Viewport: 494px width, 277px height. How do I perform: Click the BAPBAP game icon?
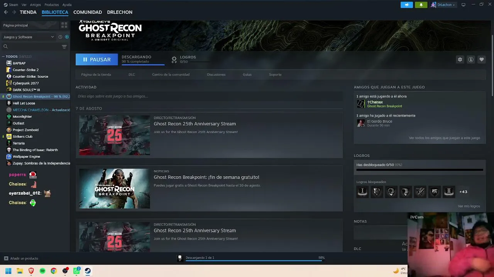pos(9,63)
